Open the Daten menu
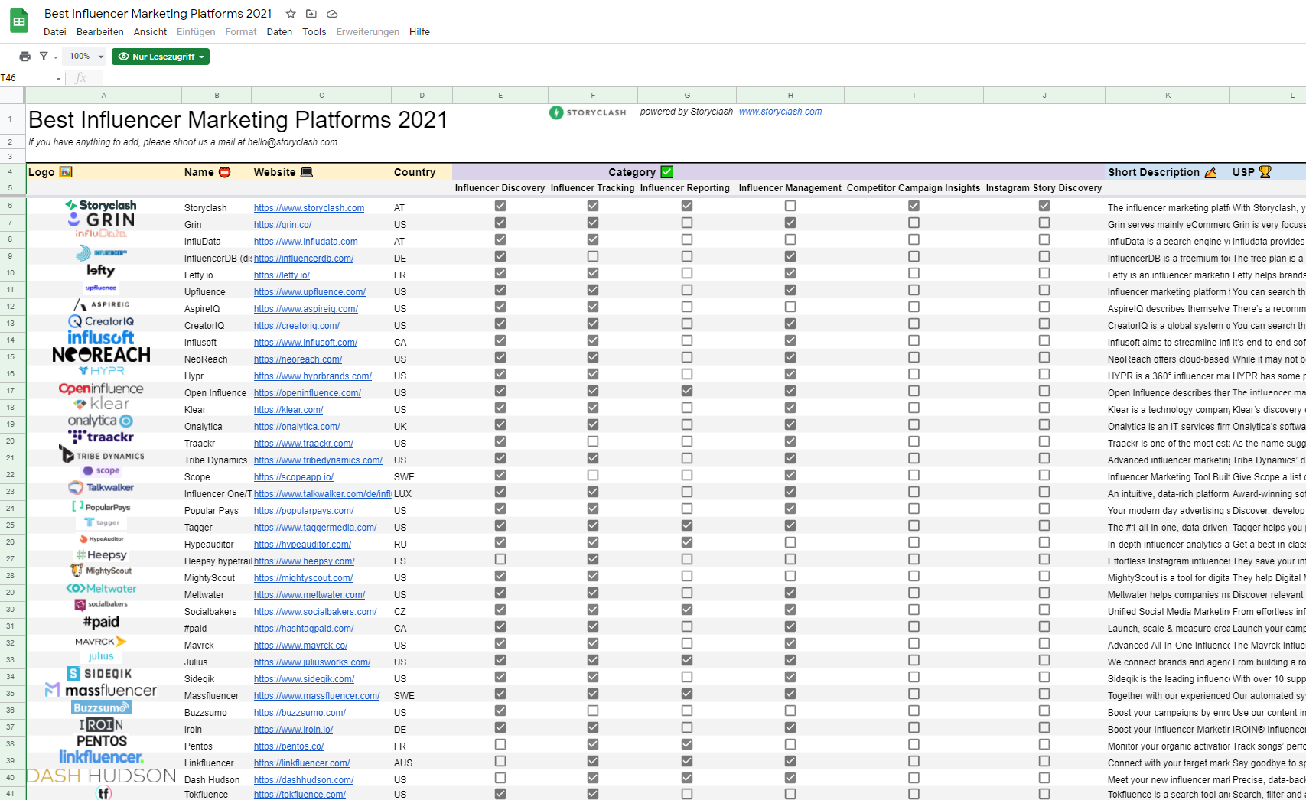This screenshot has width=1306, height=800. pyautogui.click(x=279, y=32)
